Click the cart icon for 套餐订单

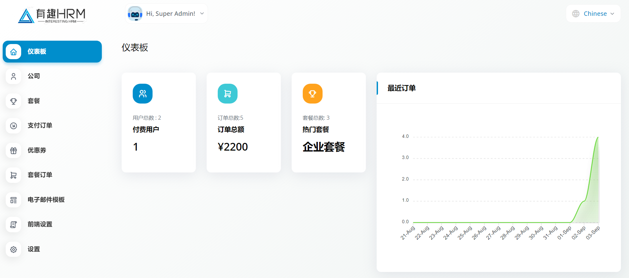coord(13,175)
